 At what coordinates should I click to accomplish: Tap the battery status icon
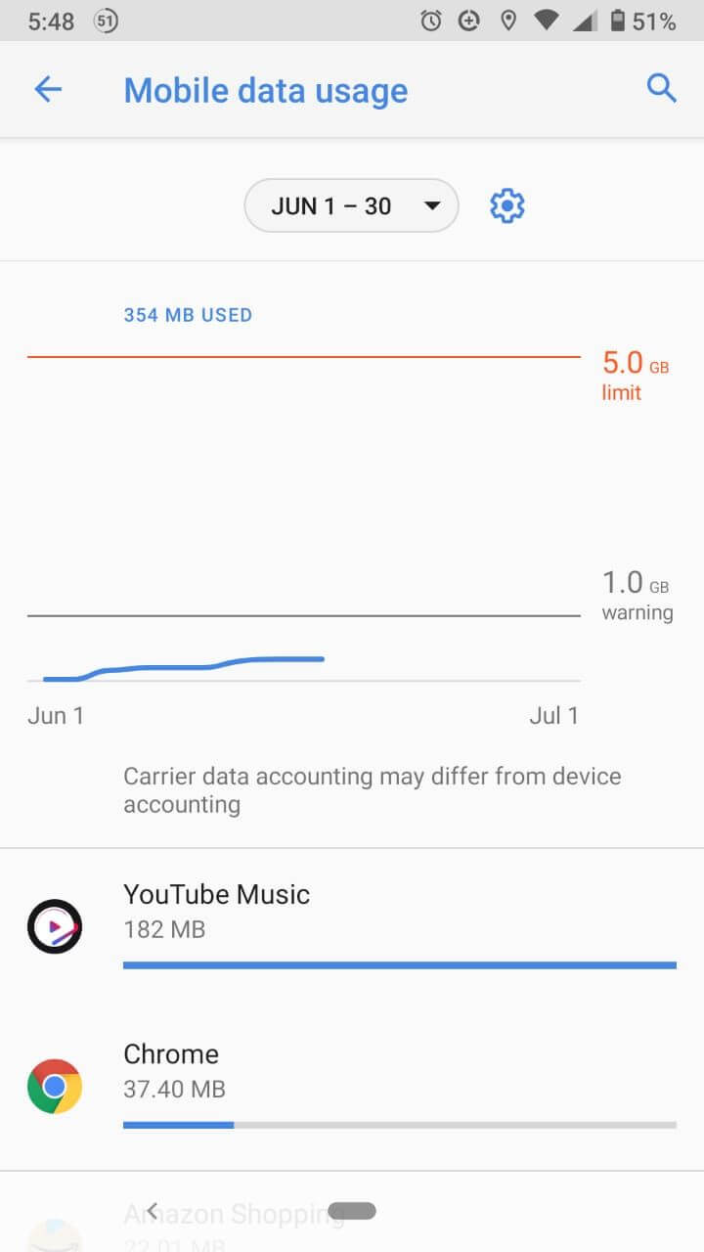617,22
